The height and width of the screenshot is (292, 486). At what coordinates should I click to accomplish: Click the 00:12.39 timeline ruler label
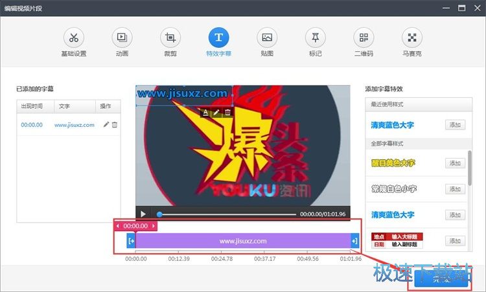point(179,259)
